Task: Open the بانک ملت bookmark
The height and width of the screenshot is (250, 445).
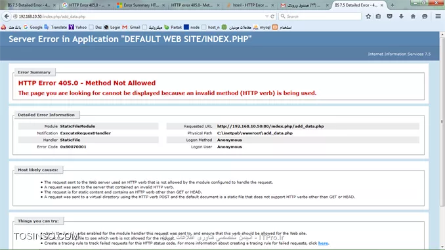Action: [x=11, y=28]
